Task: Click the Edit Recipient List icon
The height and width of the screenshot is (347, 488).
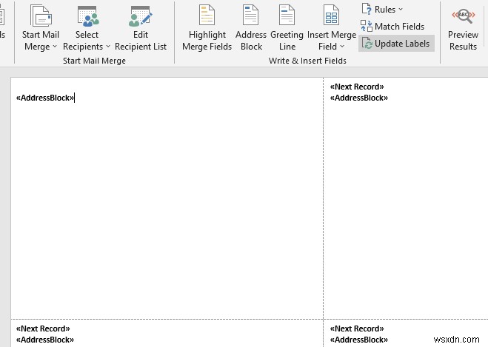Action: [141, 16]
